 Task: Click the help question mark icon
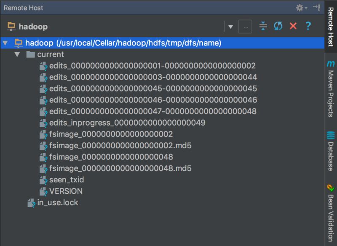(x=308, y=26)
